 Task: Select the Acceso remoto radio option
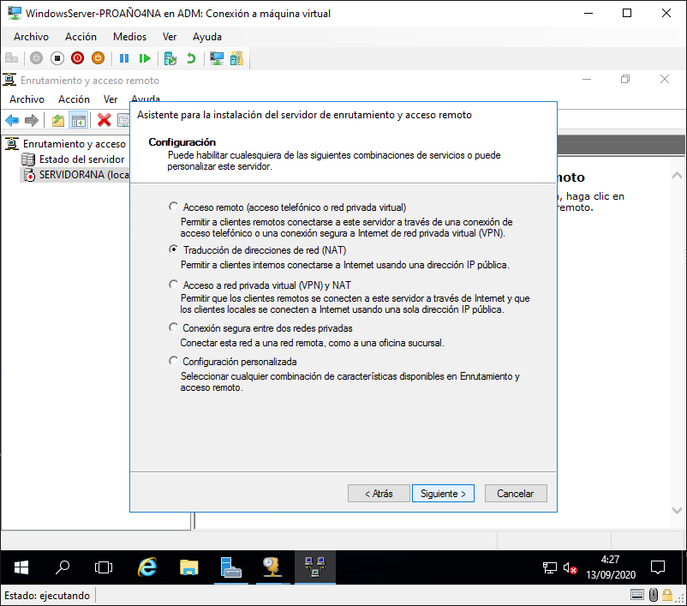pyautogui.click(x=174, y=207)
